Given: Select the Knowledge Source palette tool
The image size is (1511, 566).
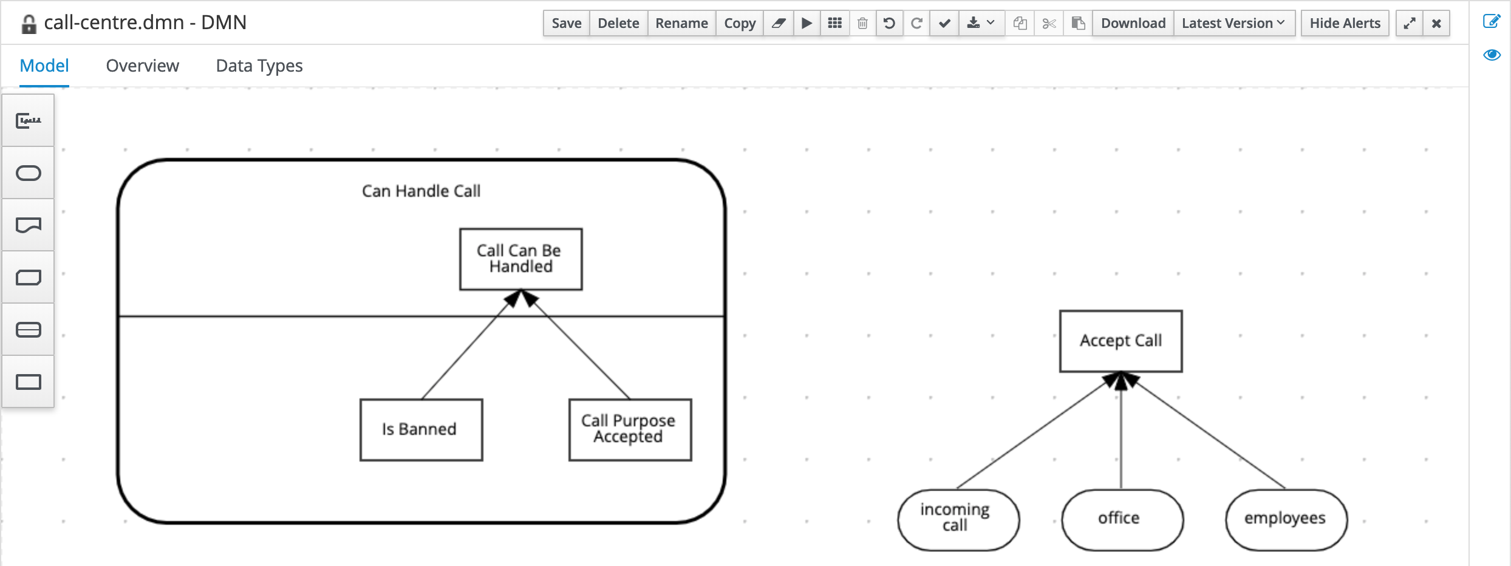Looking at the screenshot, I should point(29,225).
